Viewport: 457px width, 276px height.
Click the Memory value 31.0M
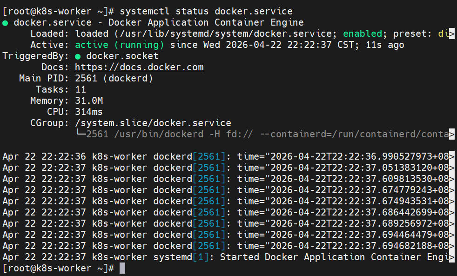pos(89,101)
